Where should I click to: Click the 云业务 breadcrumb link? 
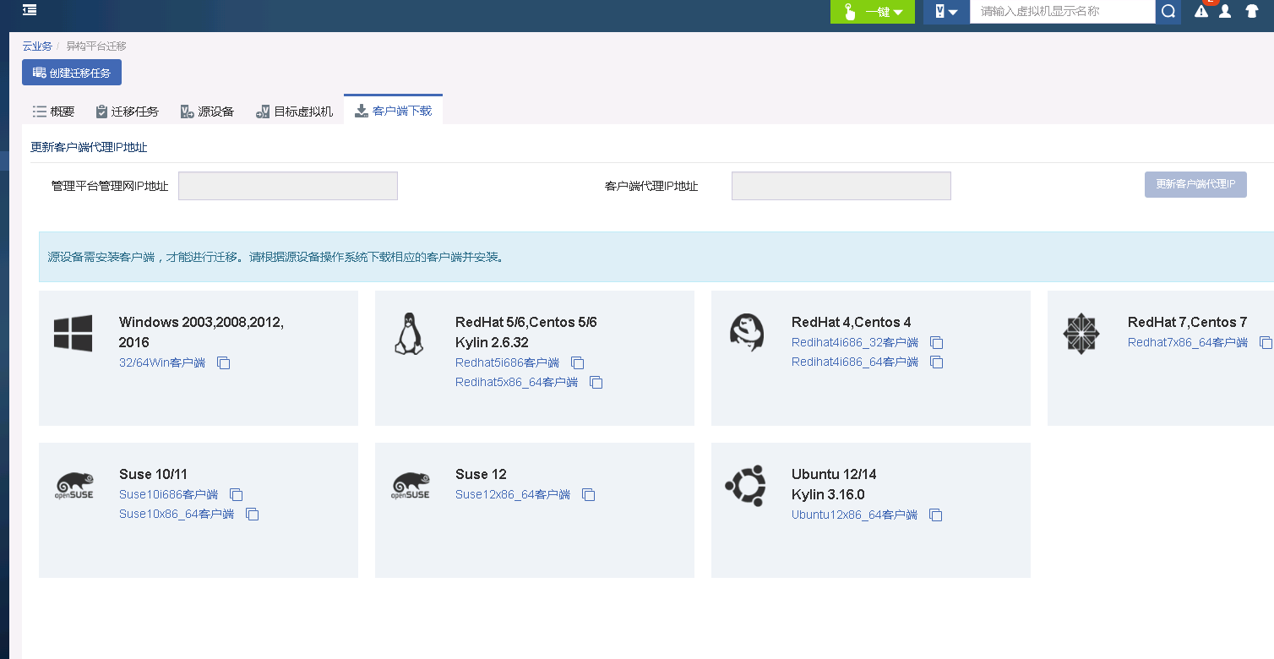click(36, 46)
